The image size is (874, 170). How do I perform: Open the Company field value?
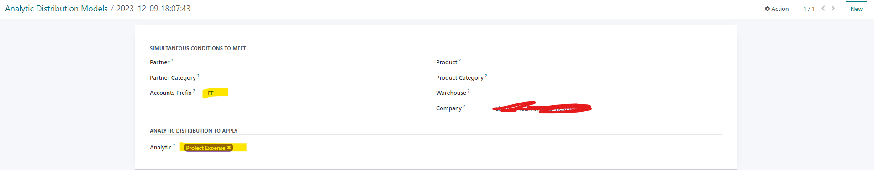[x=542, y=108]
